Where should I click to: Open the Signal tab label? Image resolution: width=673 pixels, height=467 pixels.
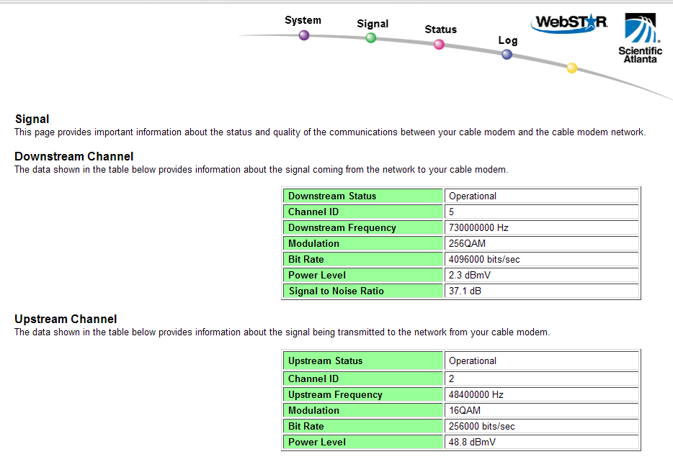tap(373, 24)
